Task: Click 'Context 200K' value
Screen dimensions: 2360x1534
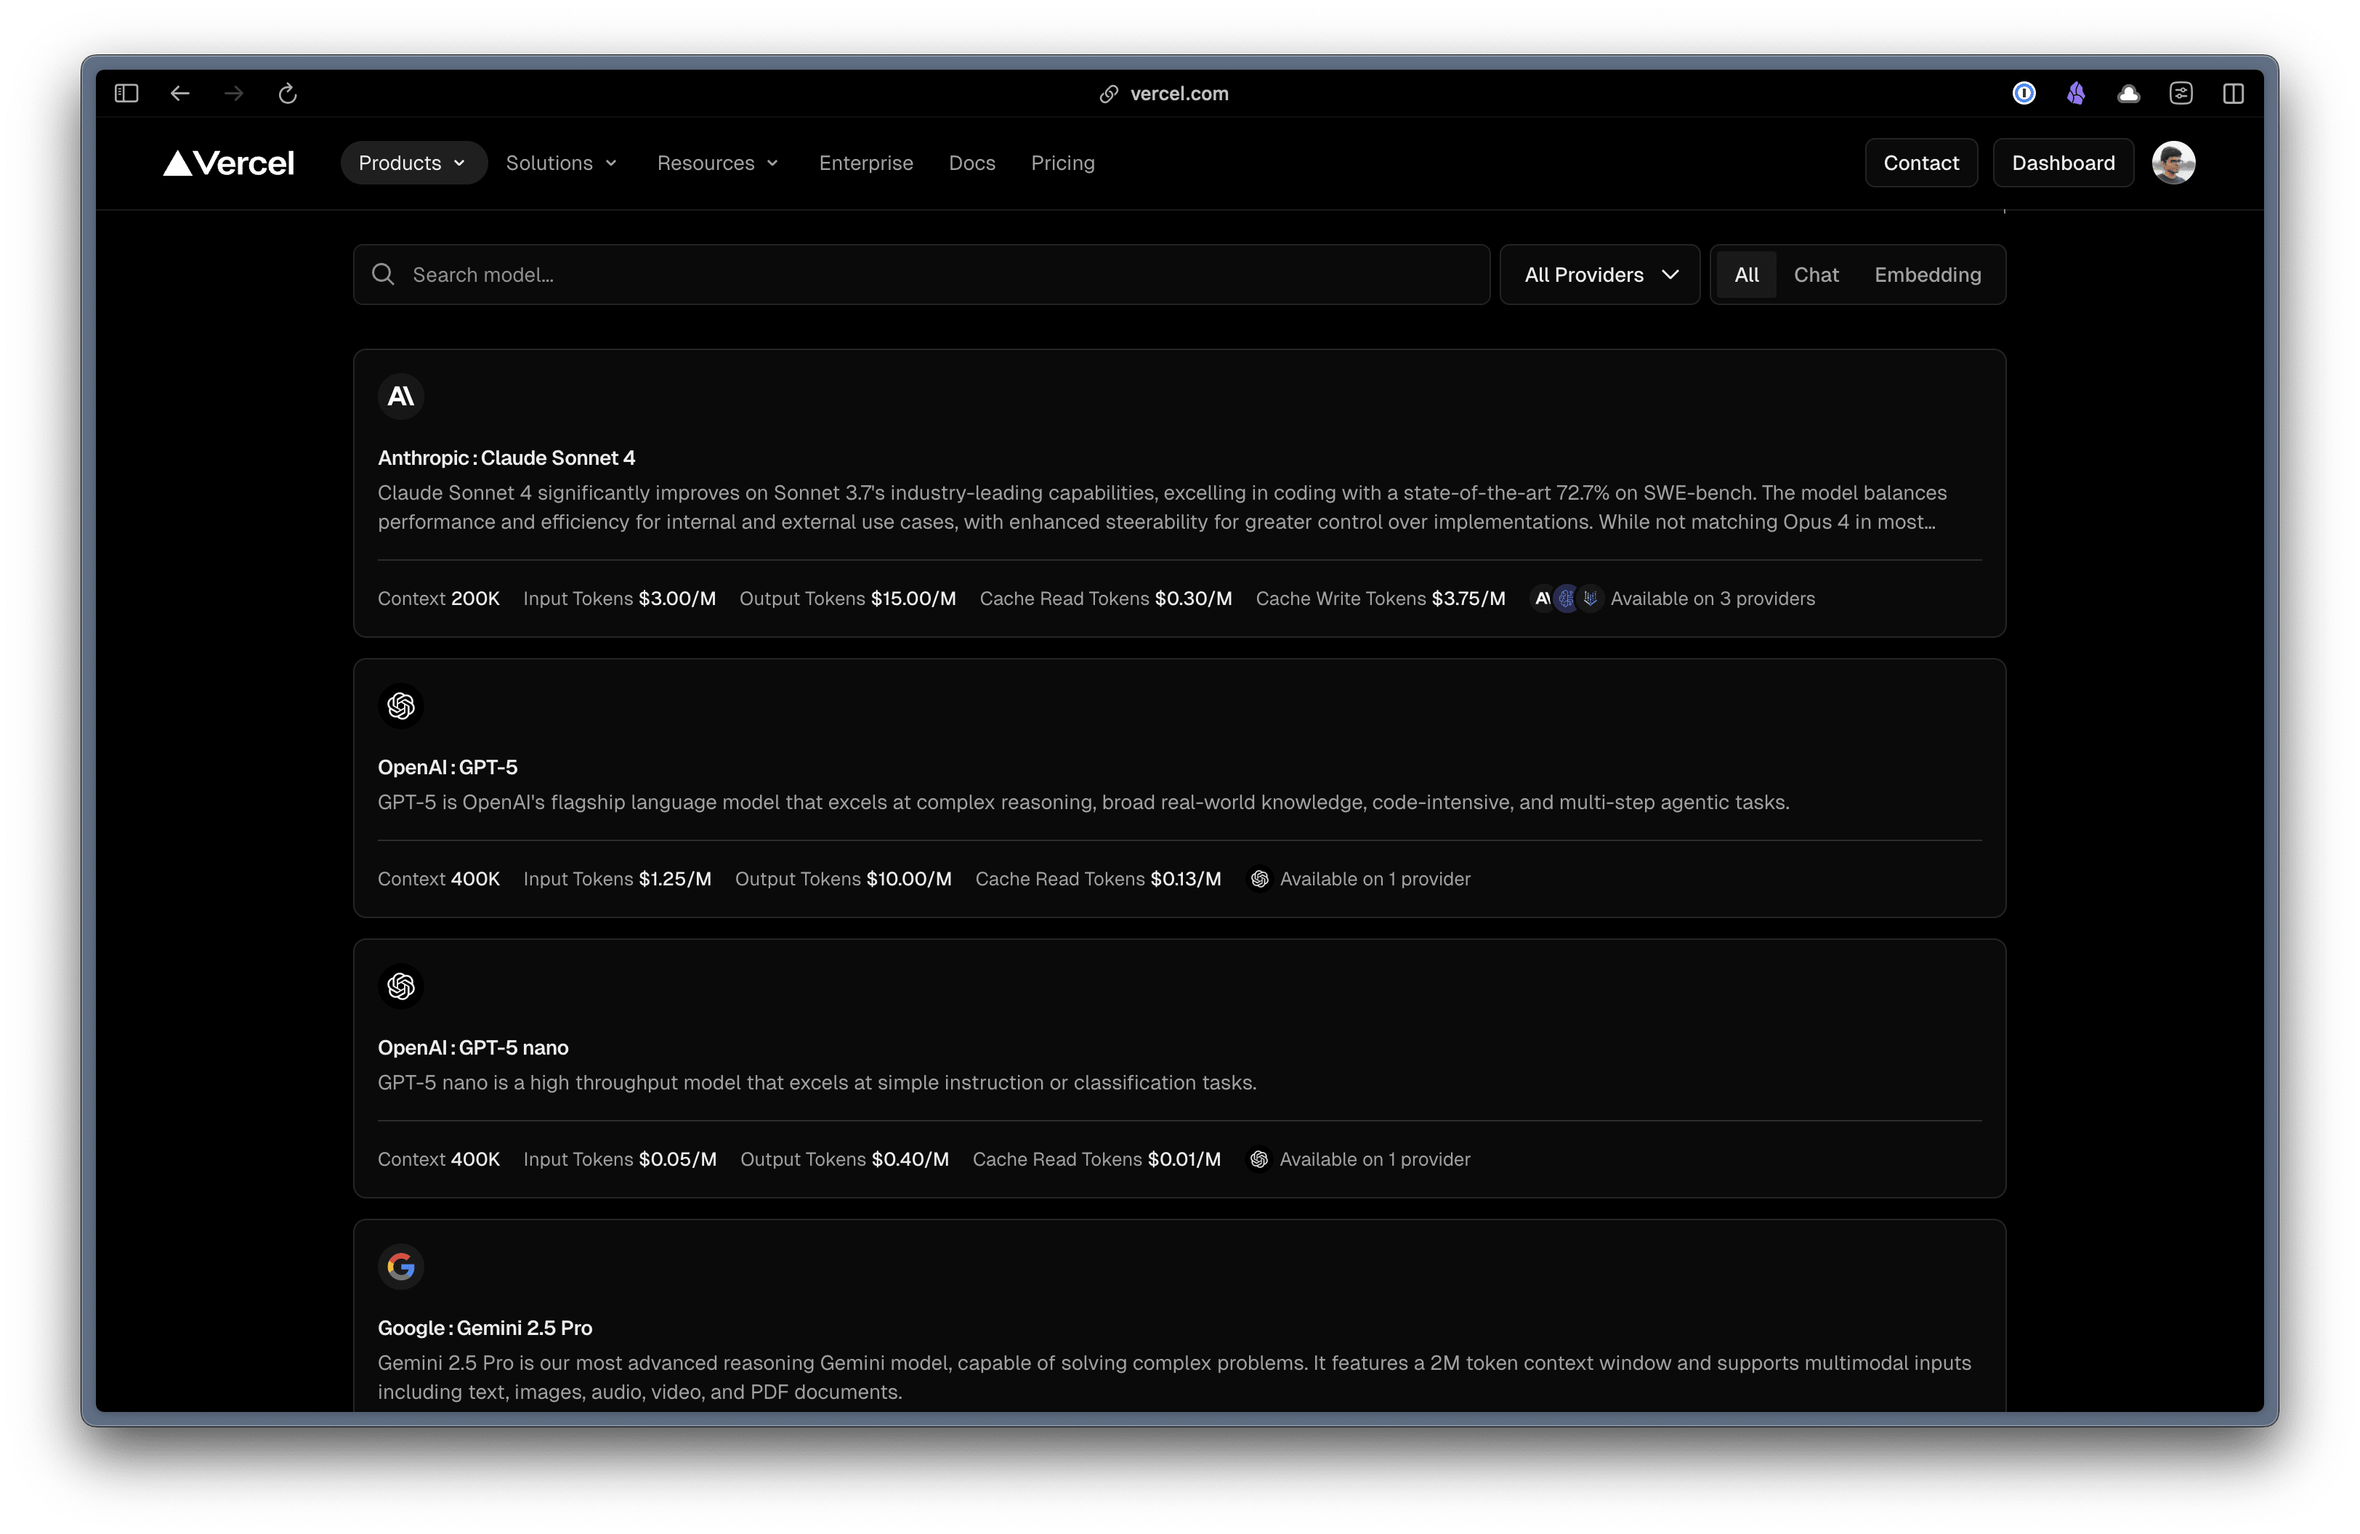Action: 438,598
